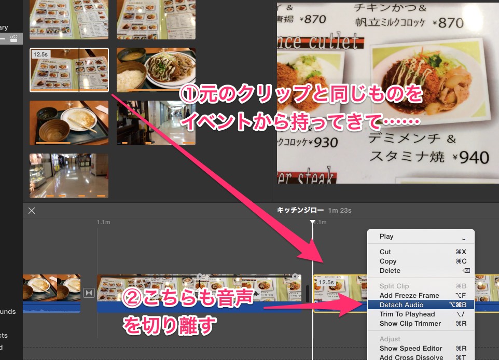Click the right trim handle circle on the clip

[x=296, y=276]
